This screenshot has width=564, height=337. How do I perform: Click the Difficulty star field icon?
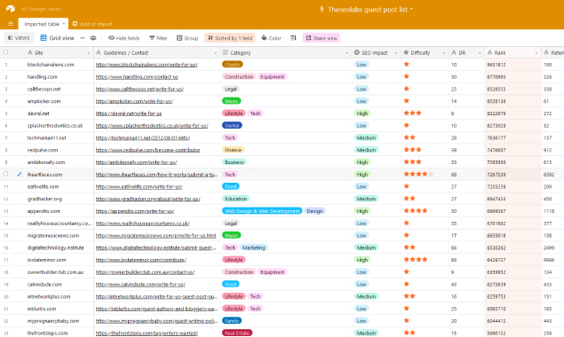(x=406, y=52)
